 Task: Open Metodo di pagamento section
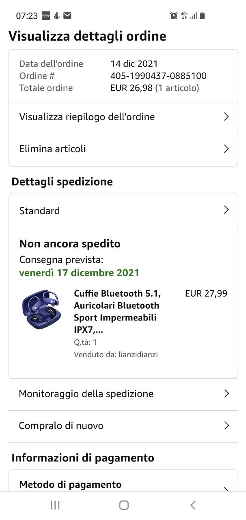click(70, 485)
